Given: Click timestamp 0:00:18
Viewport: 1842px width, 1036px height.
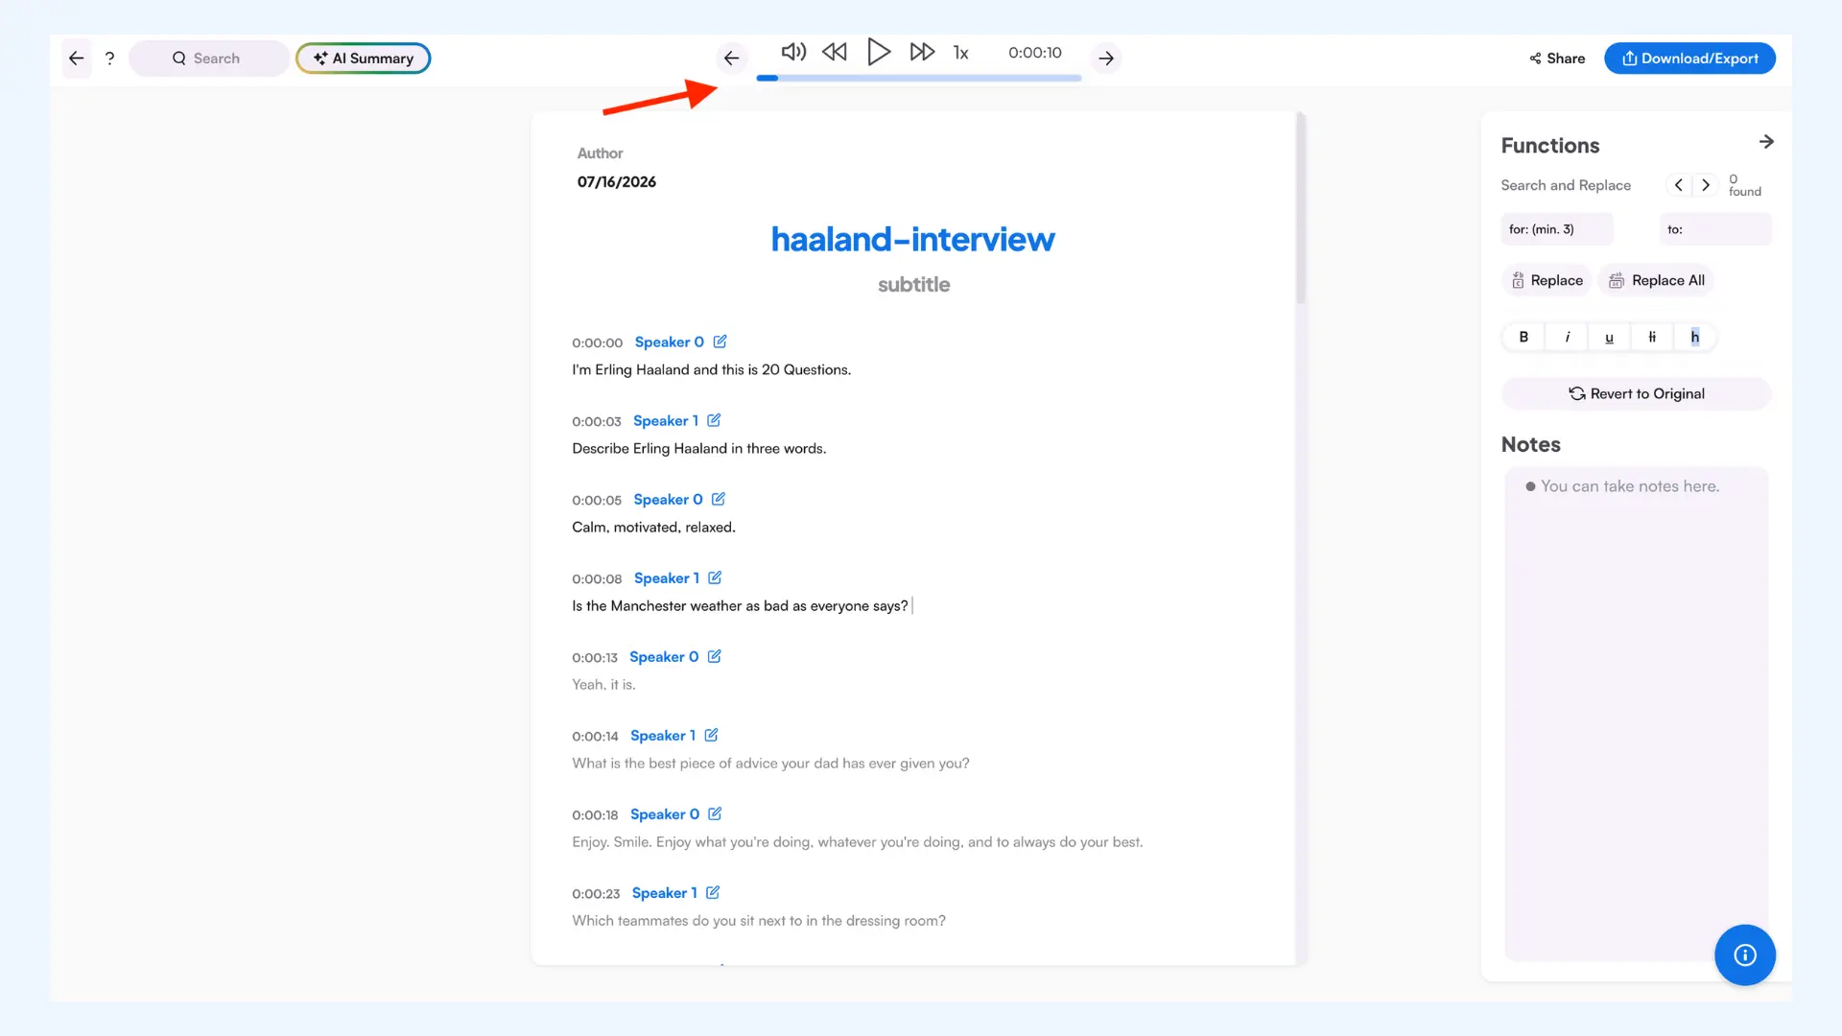Looking at the screenshot, I should point(595,815).
